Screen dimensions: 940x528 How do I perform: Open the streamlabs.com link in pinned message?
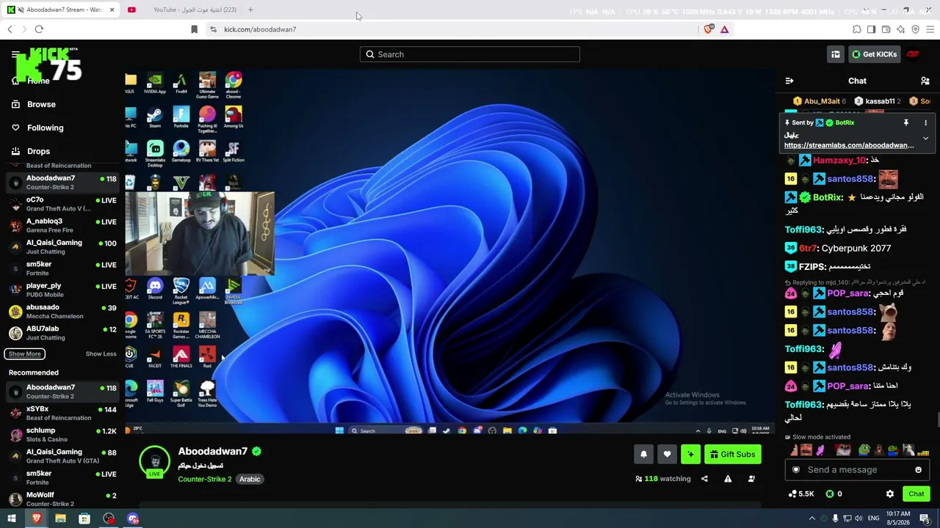(x=849, y=145)
